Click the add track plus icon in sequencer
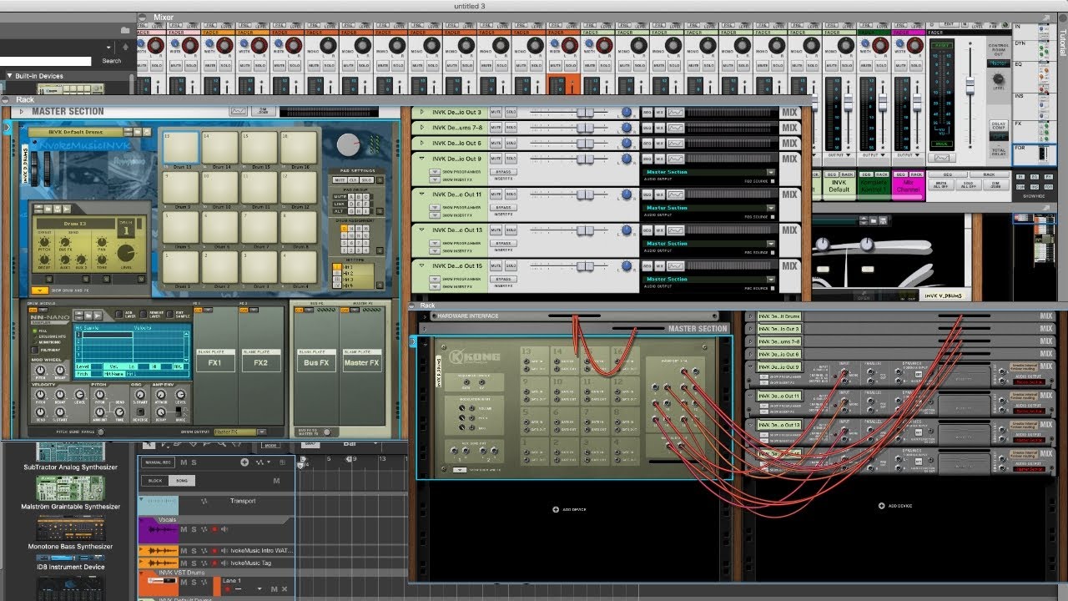 click(244, 462)
